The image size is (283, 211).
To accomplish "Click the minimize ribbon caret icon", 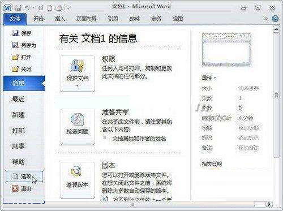I will click(x=266, y=19).
